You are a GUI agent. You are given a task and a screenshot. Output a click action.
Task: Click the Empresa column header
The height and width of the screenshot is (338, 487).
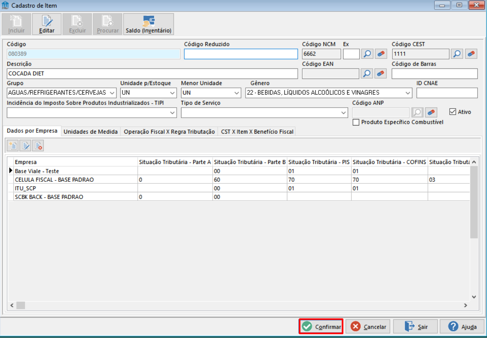(x=76, y=162)
